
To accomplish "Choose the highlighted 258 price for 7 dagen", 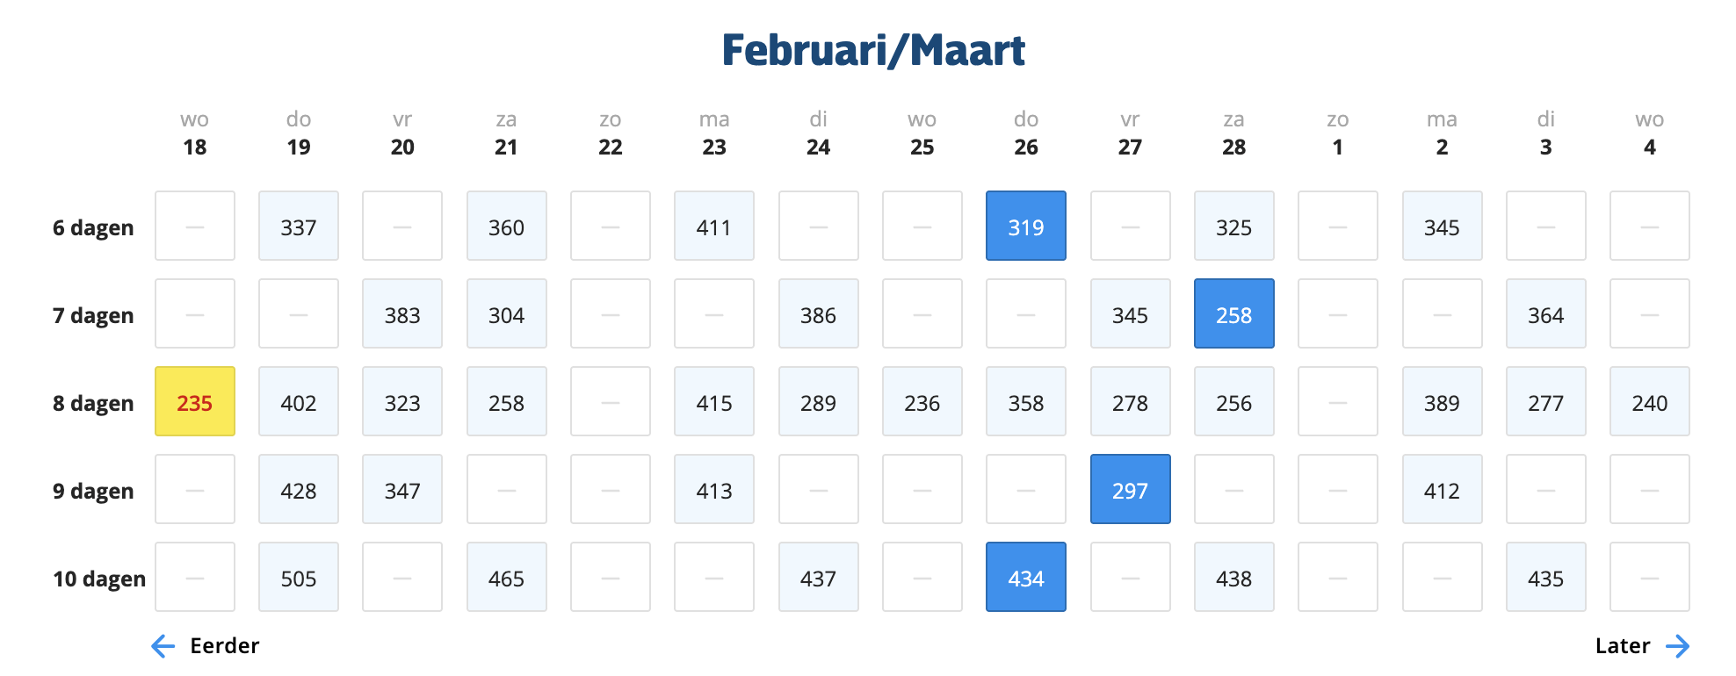I will [x=1233, y=314].
